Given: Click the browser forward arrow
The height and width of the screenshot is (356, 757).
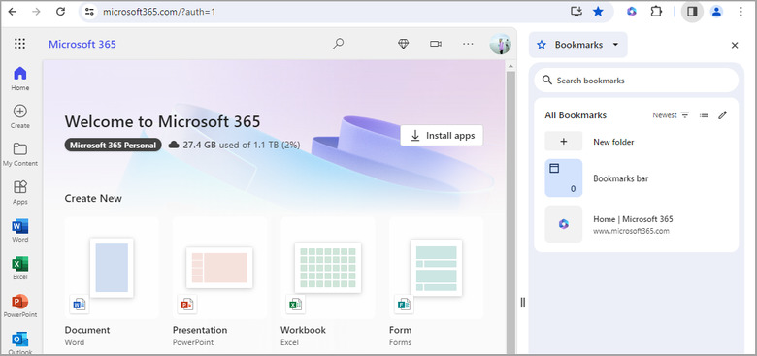Looking at the screenshot, I should pos(36,12).
